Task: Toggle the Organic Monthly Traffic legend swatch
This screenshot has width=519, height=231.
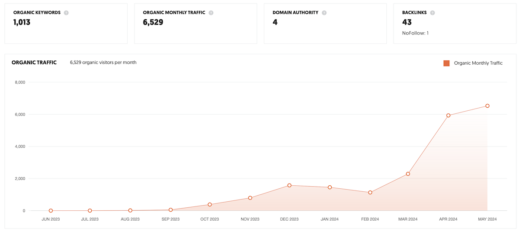Action: [x=447, y=63]
